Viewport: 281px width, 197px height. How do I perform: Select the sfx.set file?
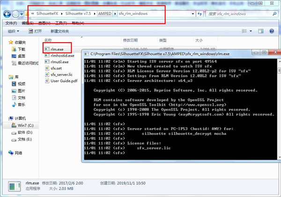coord(53,68)
